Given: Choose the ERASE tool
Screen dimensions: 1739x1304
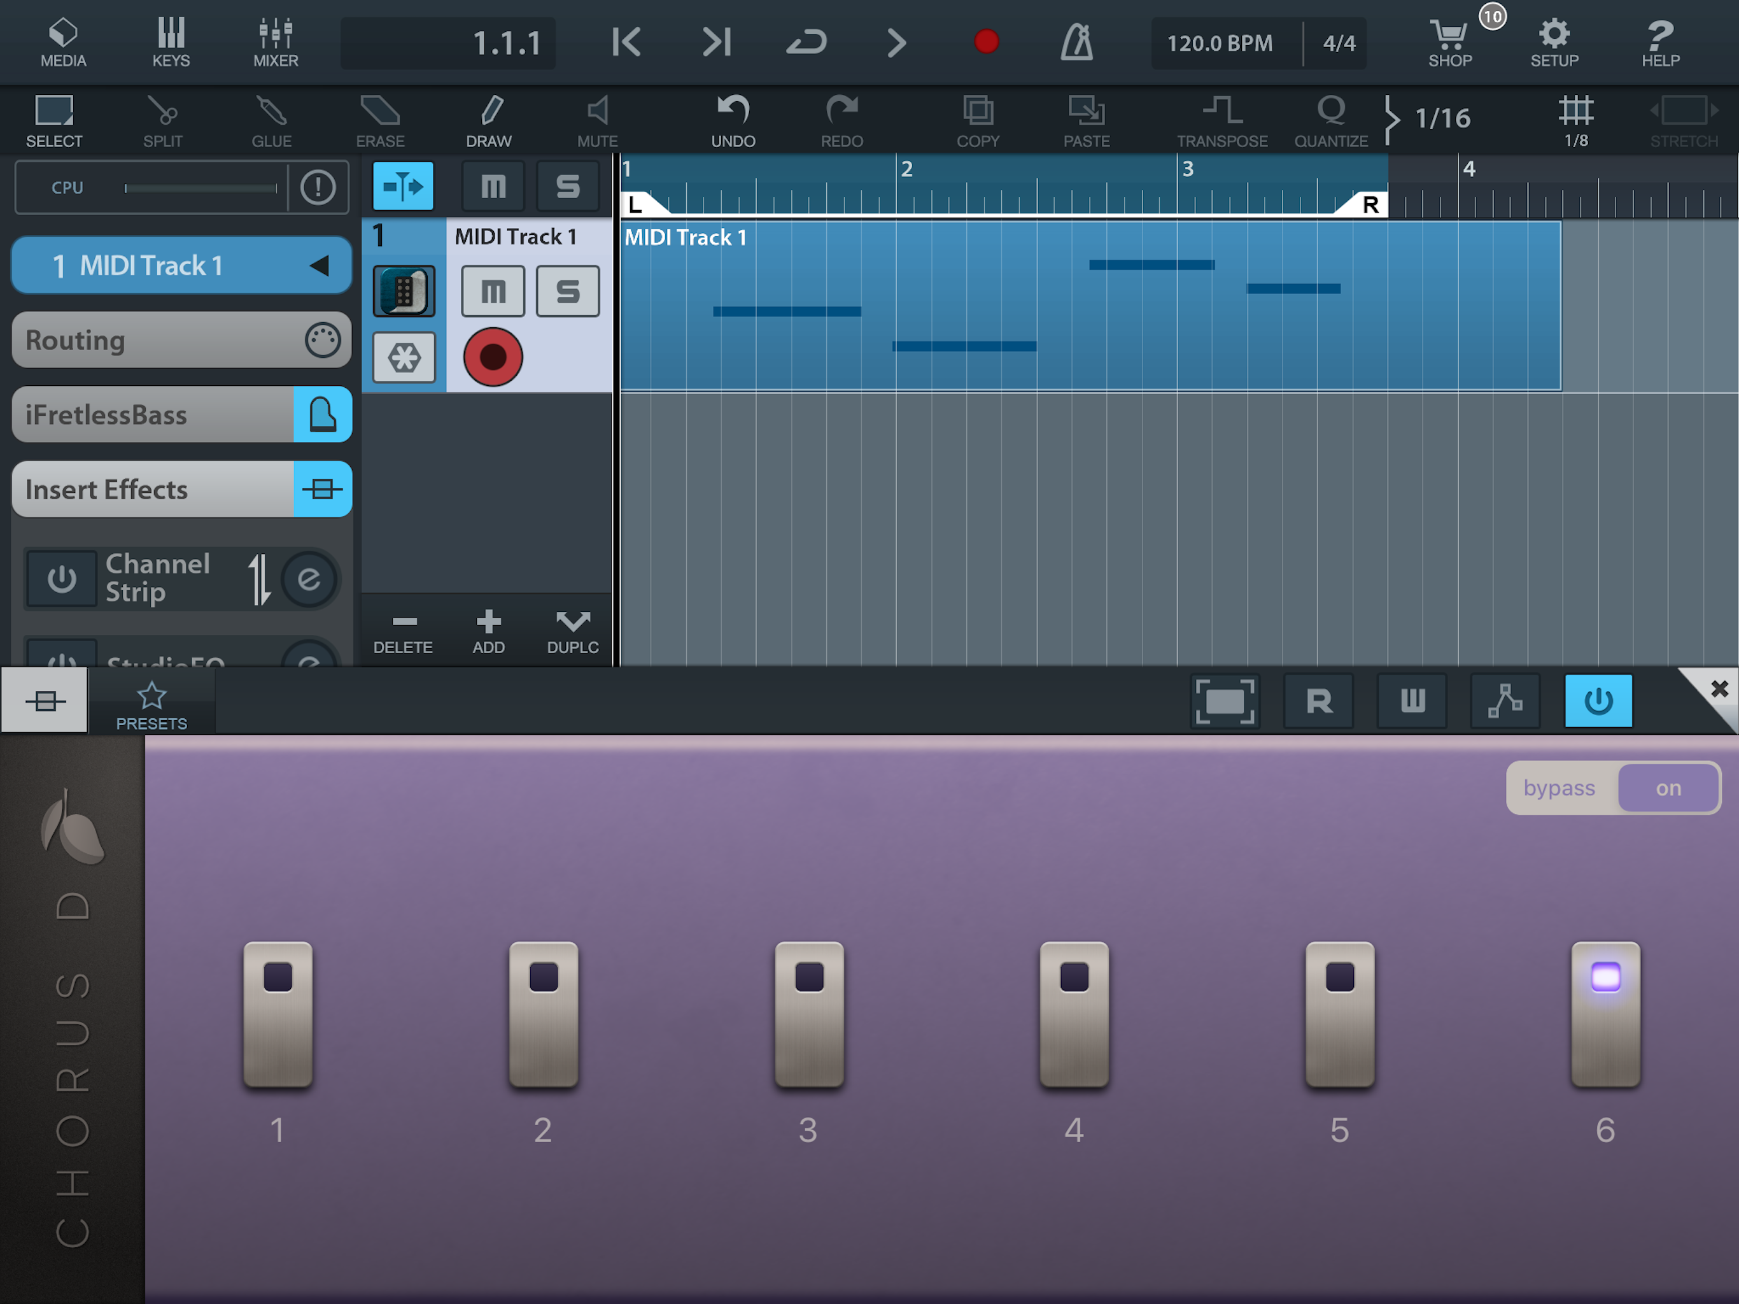Looking at the screenshot, I should 380,120.
